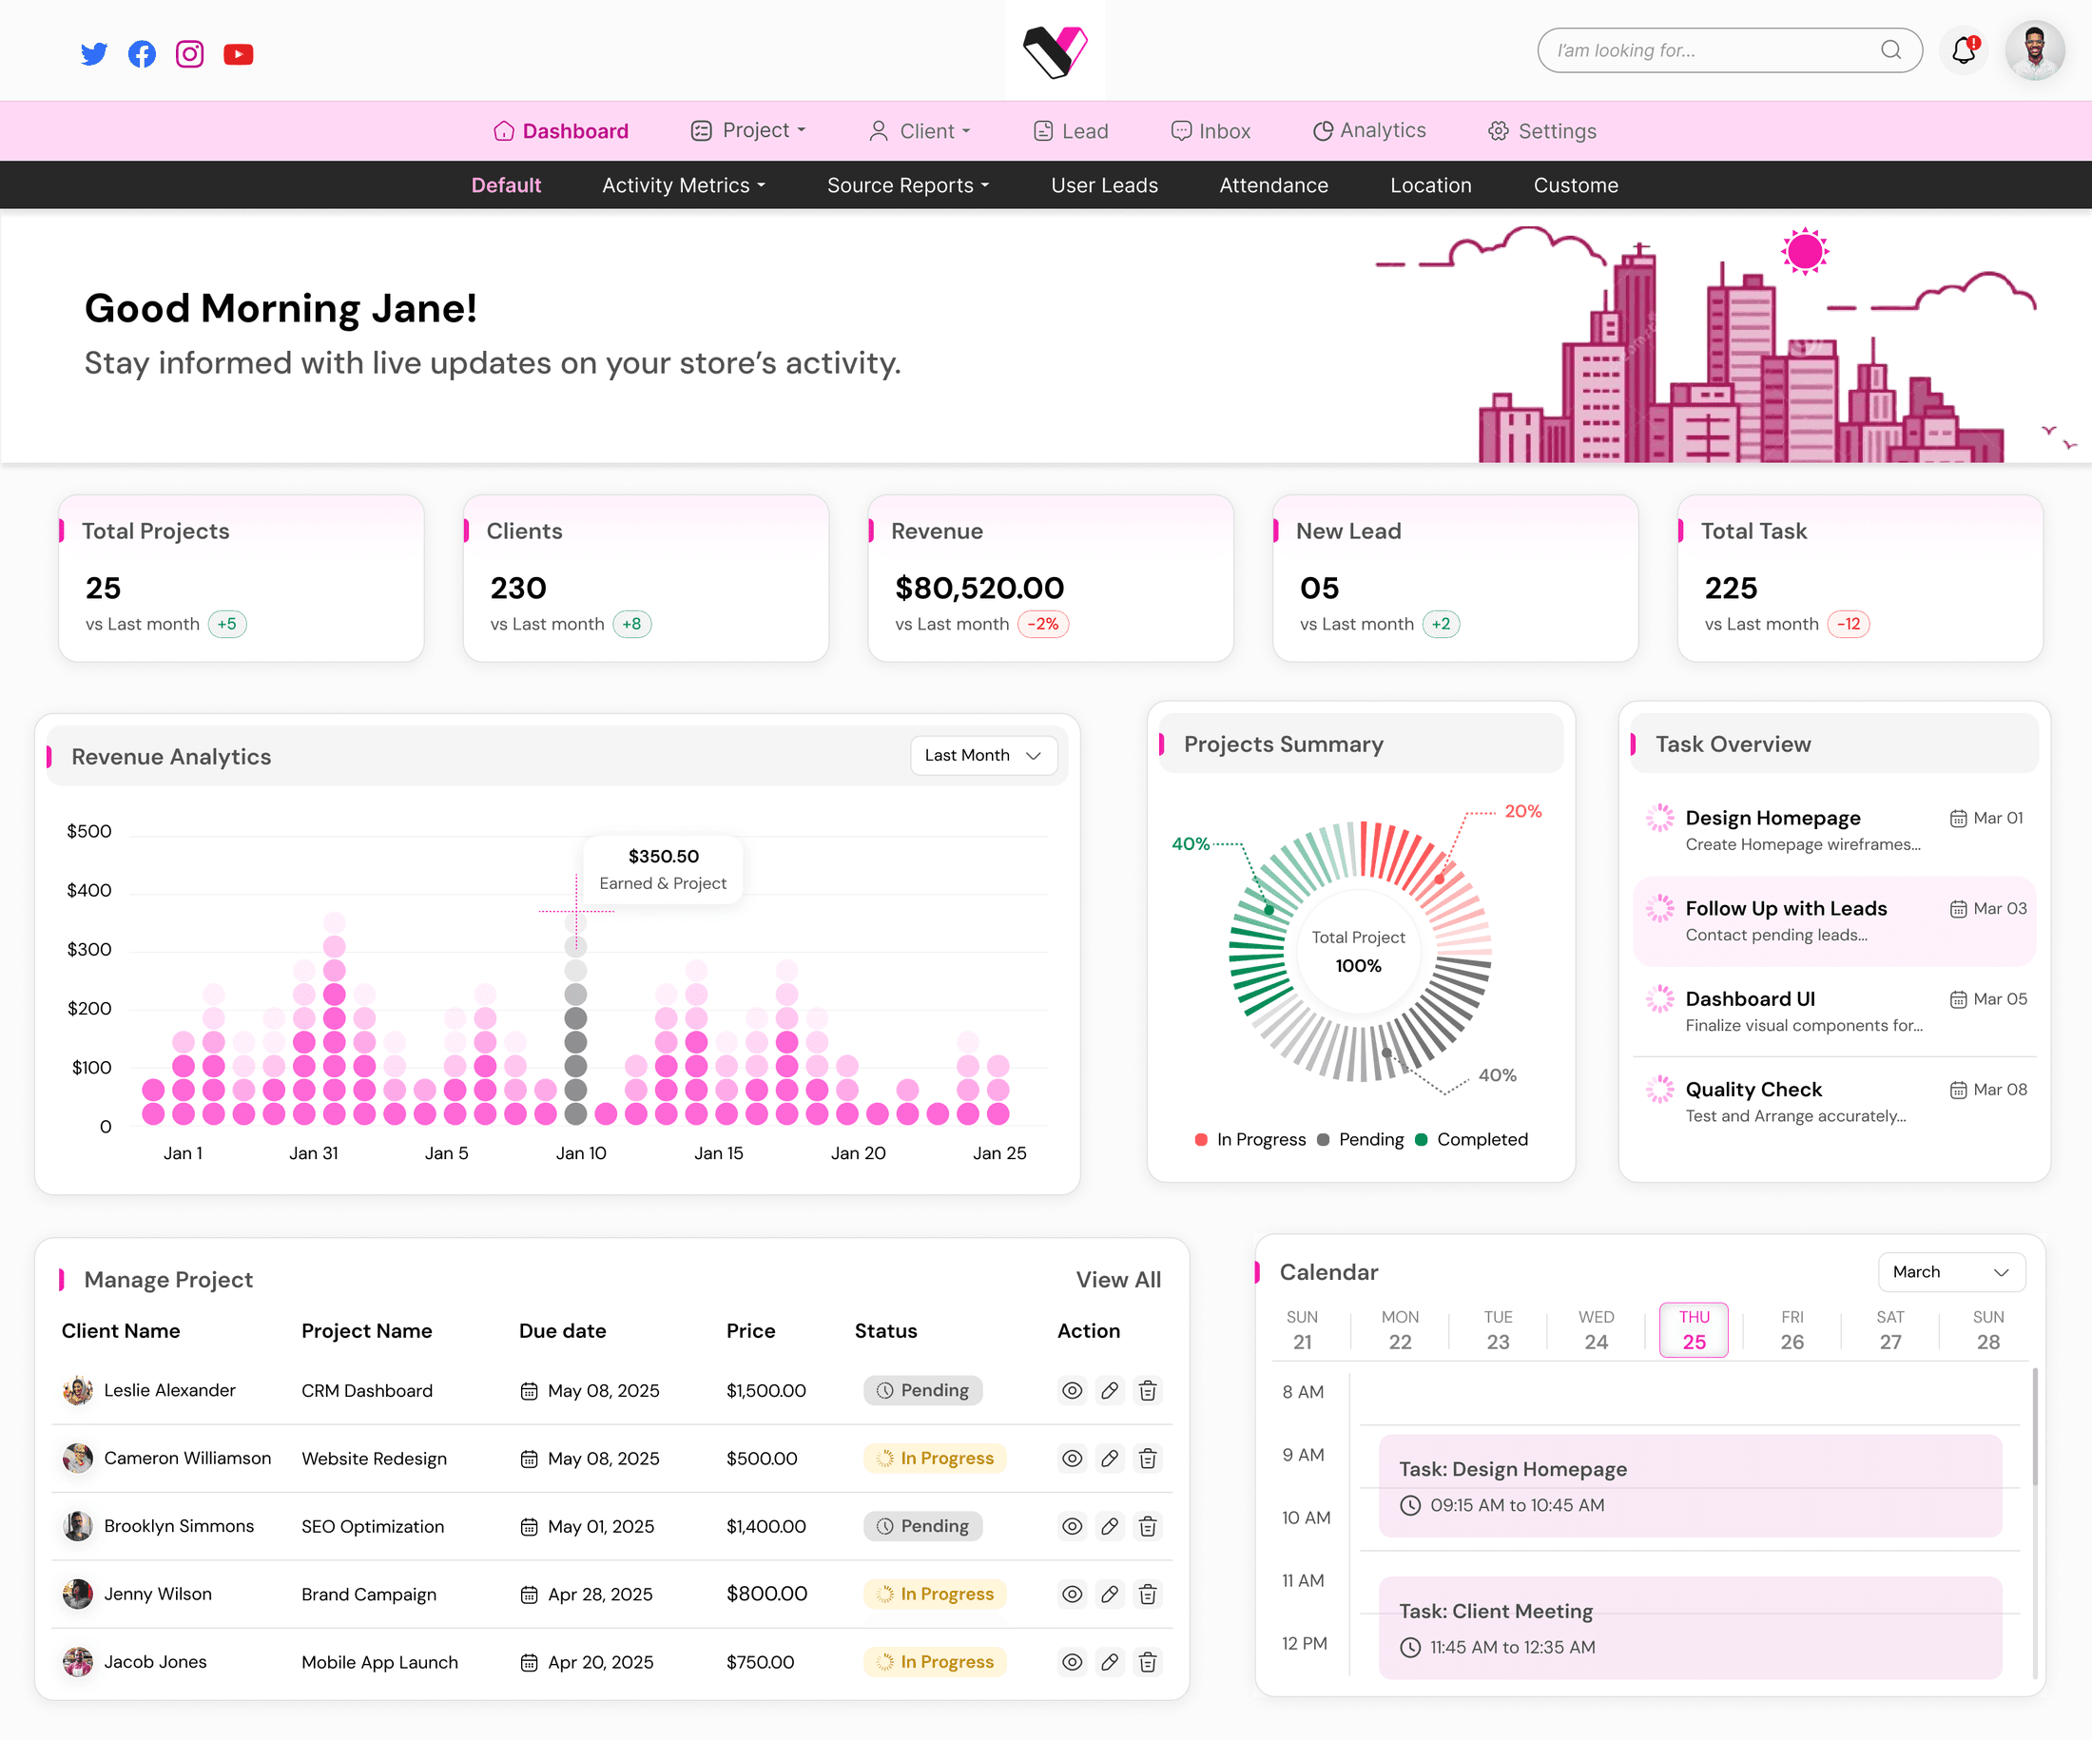
Task: Open the Settings menu item
Action: point(1542,130)
